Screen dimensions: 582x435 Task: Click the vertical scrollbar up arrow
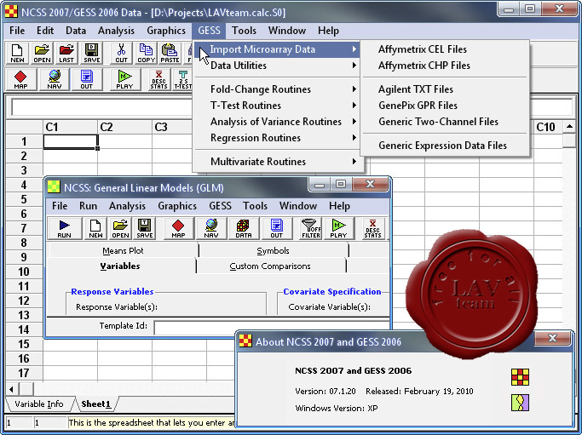pos(569,127)
